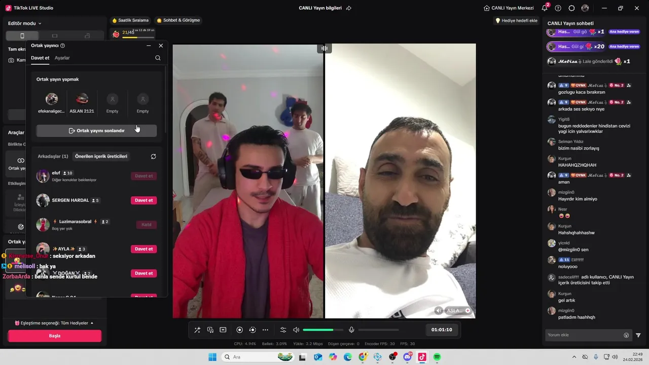This screenshot has width=649, height=365.
Task: Select the dual layout mode icon
Action: point(87,35)
